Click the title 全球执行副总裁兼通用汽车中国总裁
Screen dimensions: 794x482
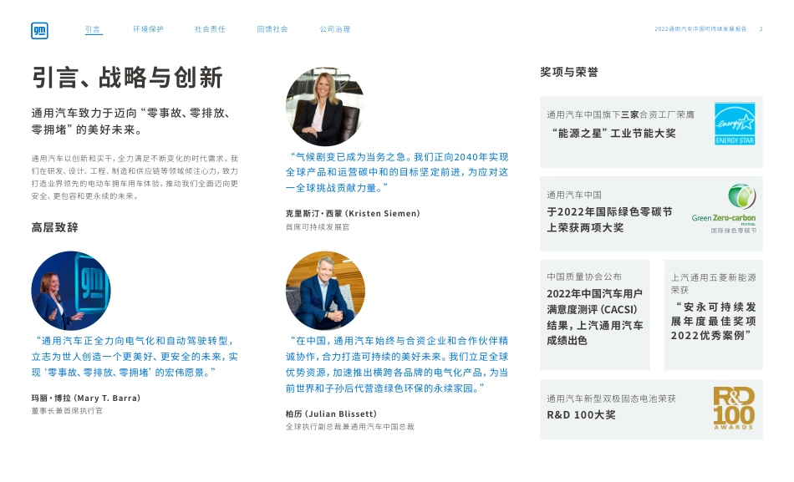click(350, 426)
